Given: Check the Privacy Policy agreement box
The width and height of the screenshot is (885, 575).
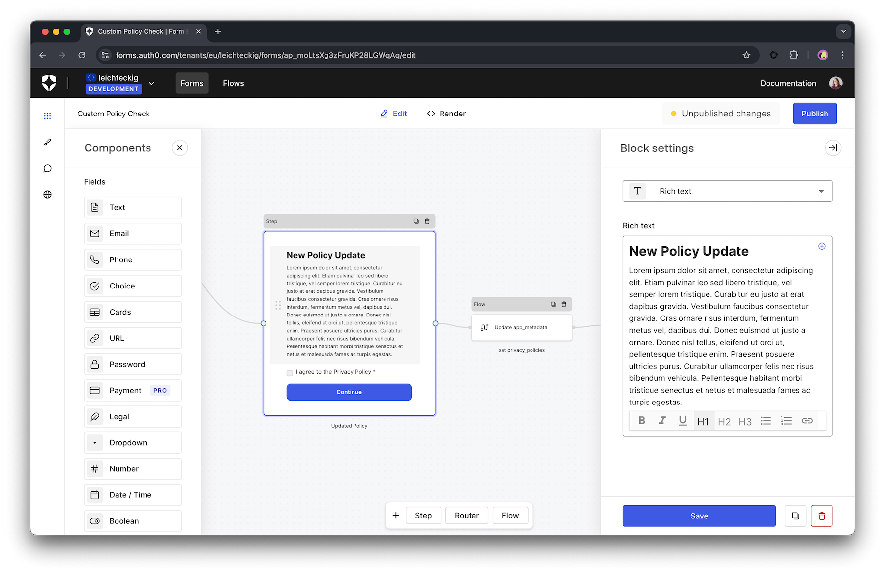Looking at the screenshot, I should [x=290, y=373].
